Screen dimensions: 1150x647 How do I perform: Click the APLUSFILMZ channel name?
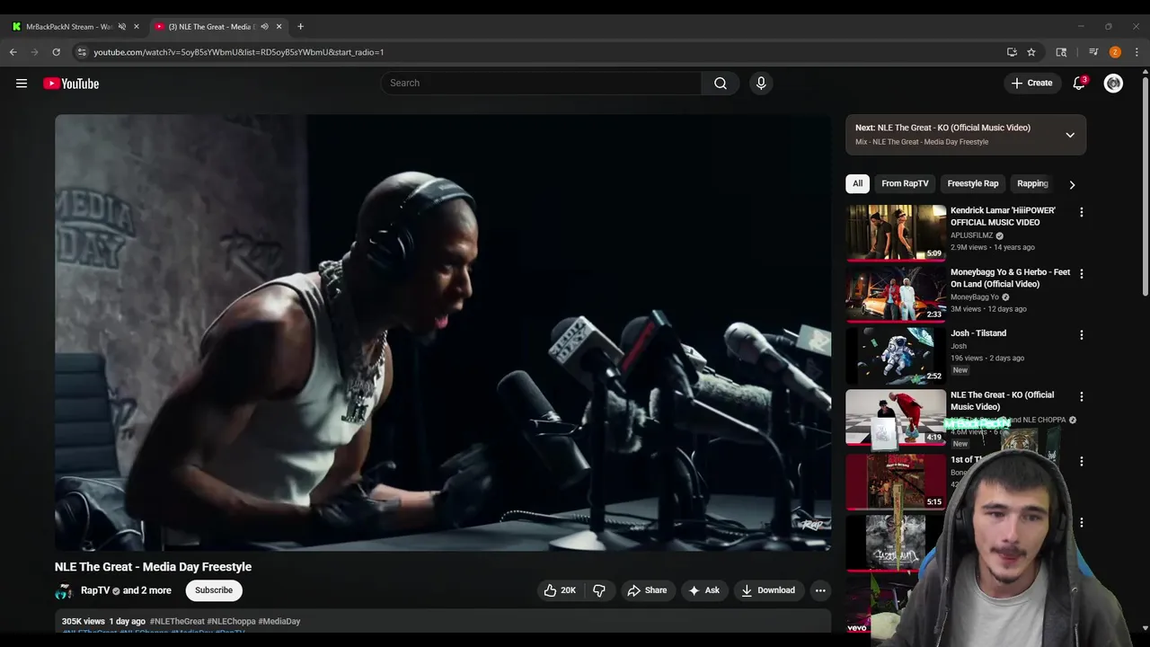971,235
